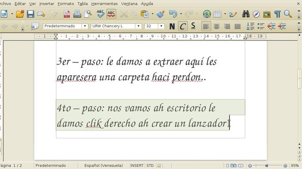Save the document with the floppy icon

tap(30, 14)
